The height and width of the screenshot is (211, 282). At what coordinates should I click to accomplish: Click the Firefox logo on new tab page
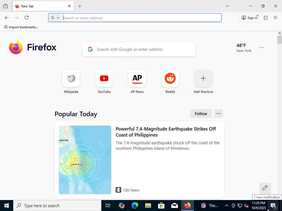33,47
